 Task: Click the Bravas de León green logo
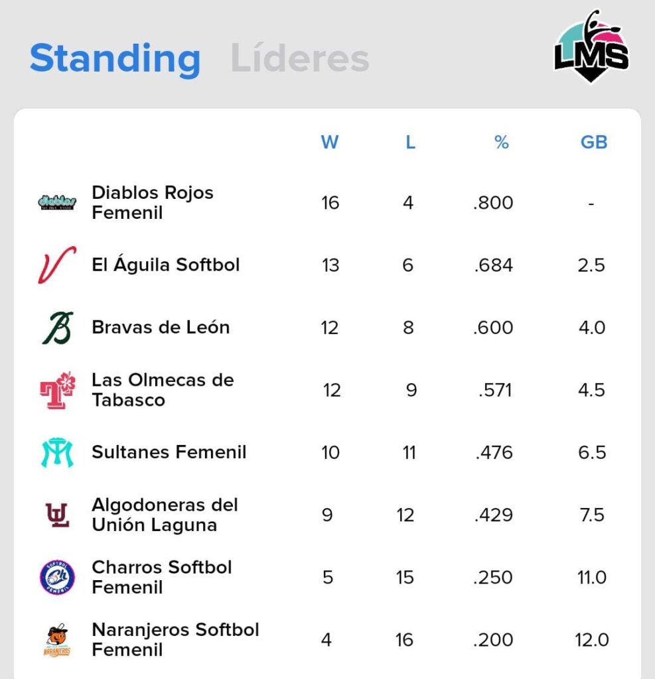pyautogui.click(x=57, y=328)
